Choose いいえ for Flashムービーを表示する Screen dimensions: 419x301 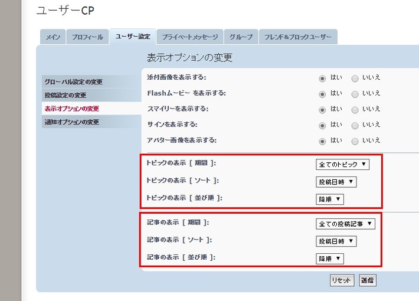(355, 94)
